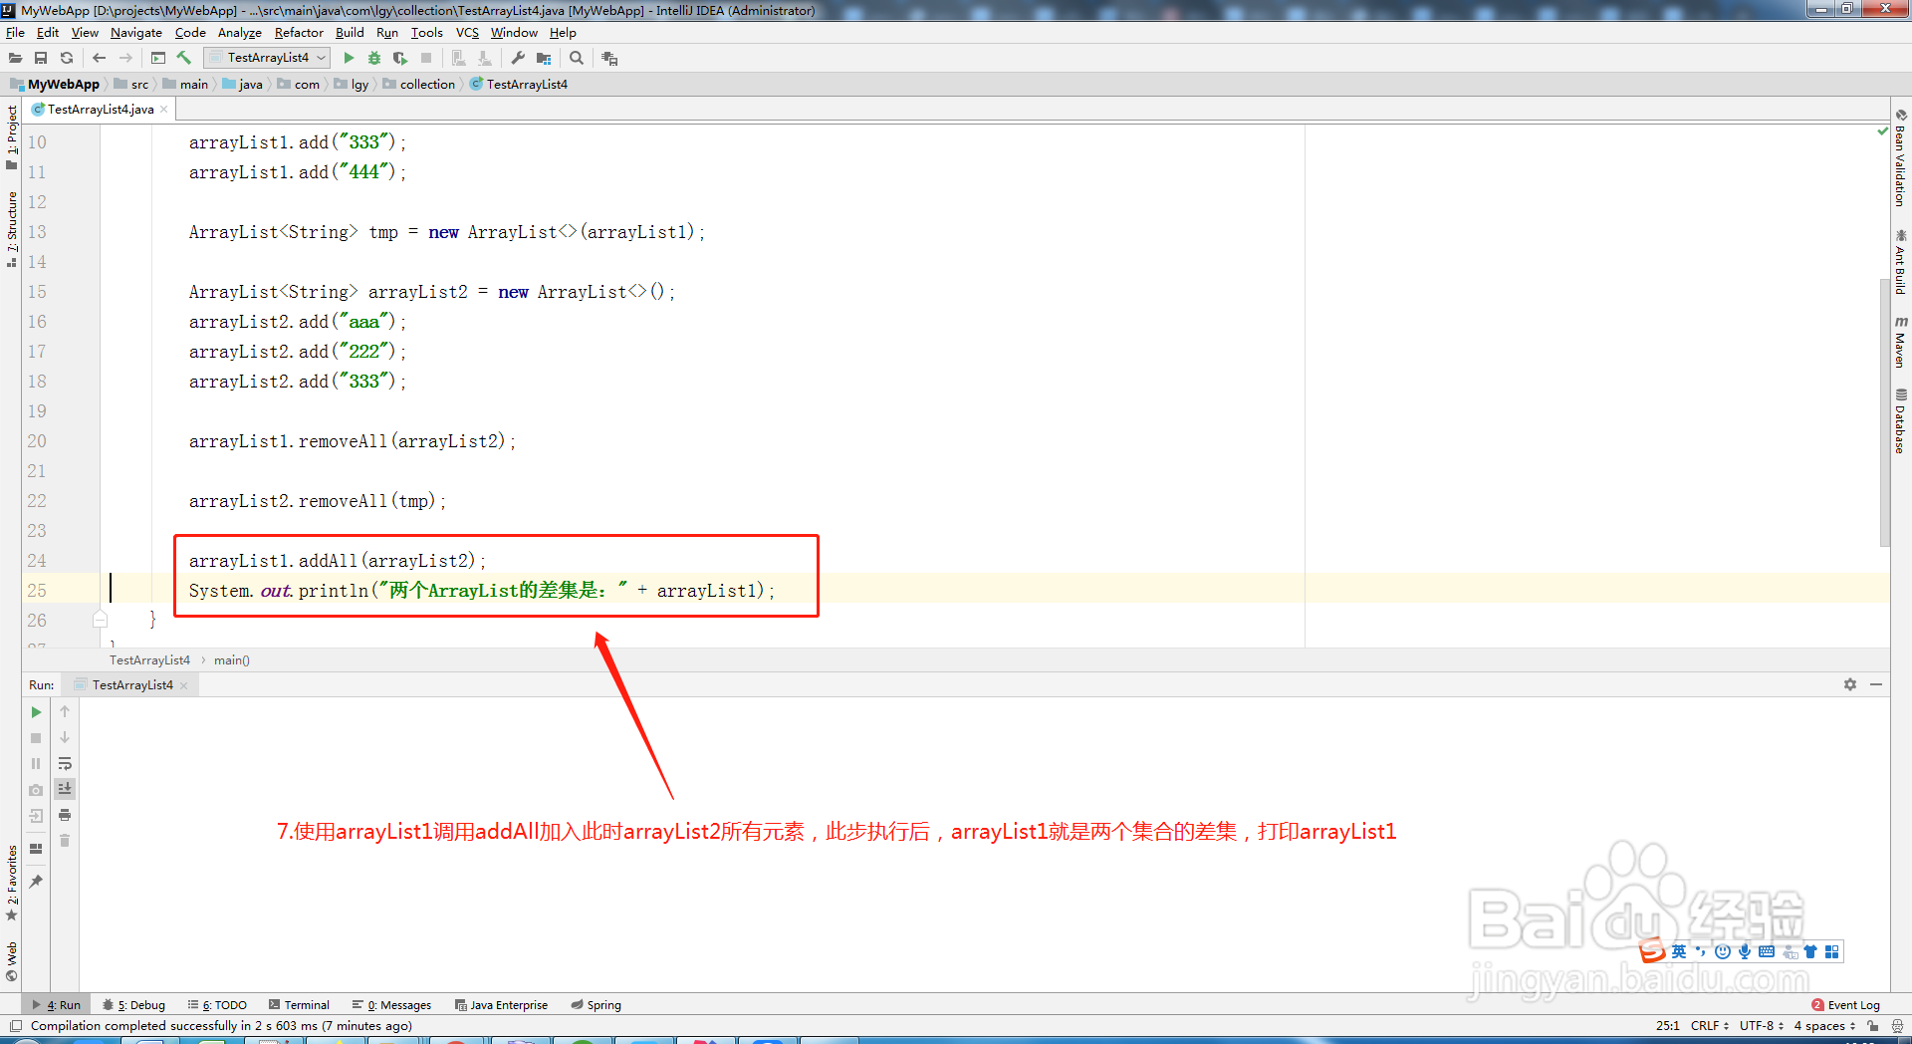Open the 7: Structure side panel
Viewport: 1912px width, 1044px height.
point(12,228)
